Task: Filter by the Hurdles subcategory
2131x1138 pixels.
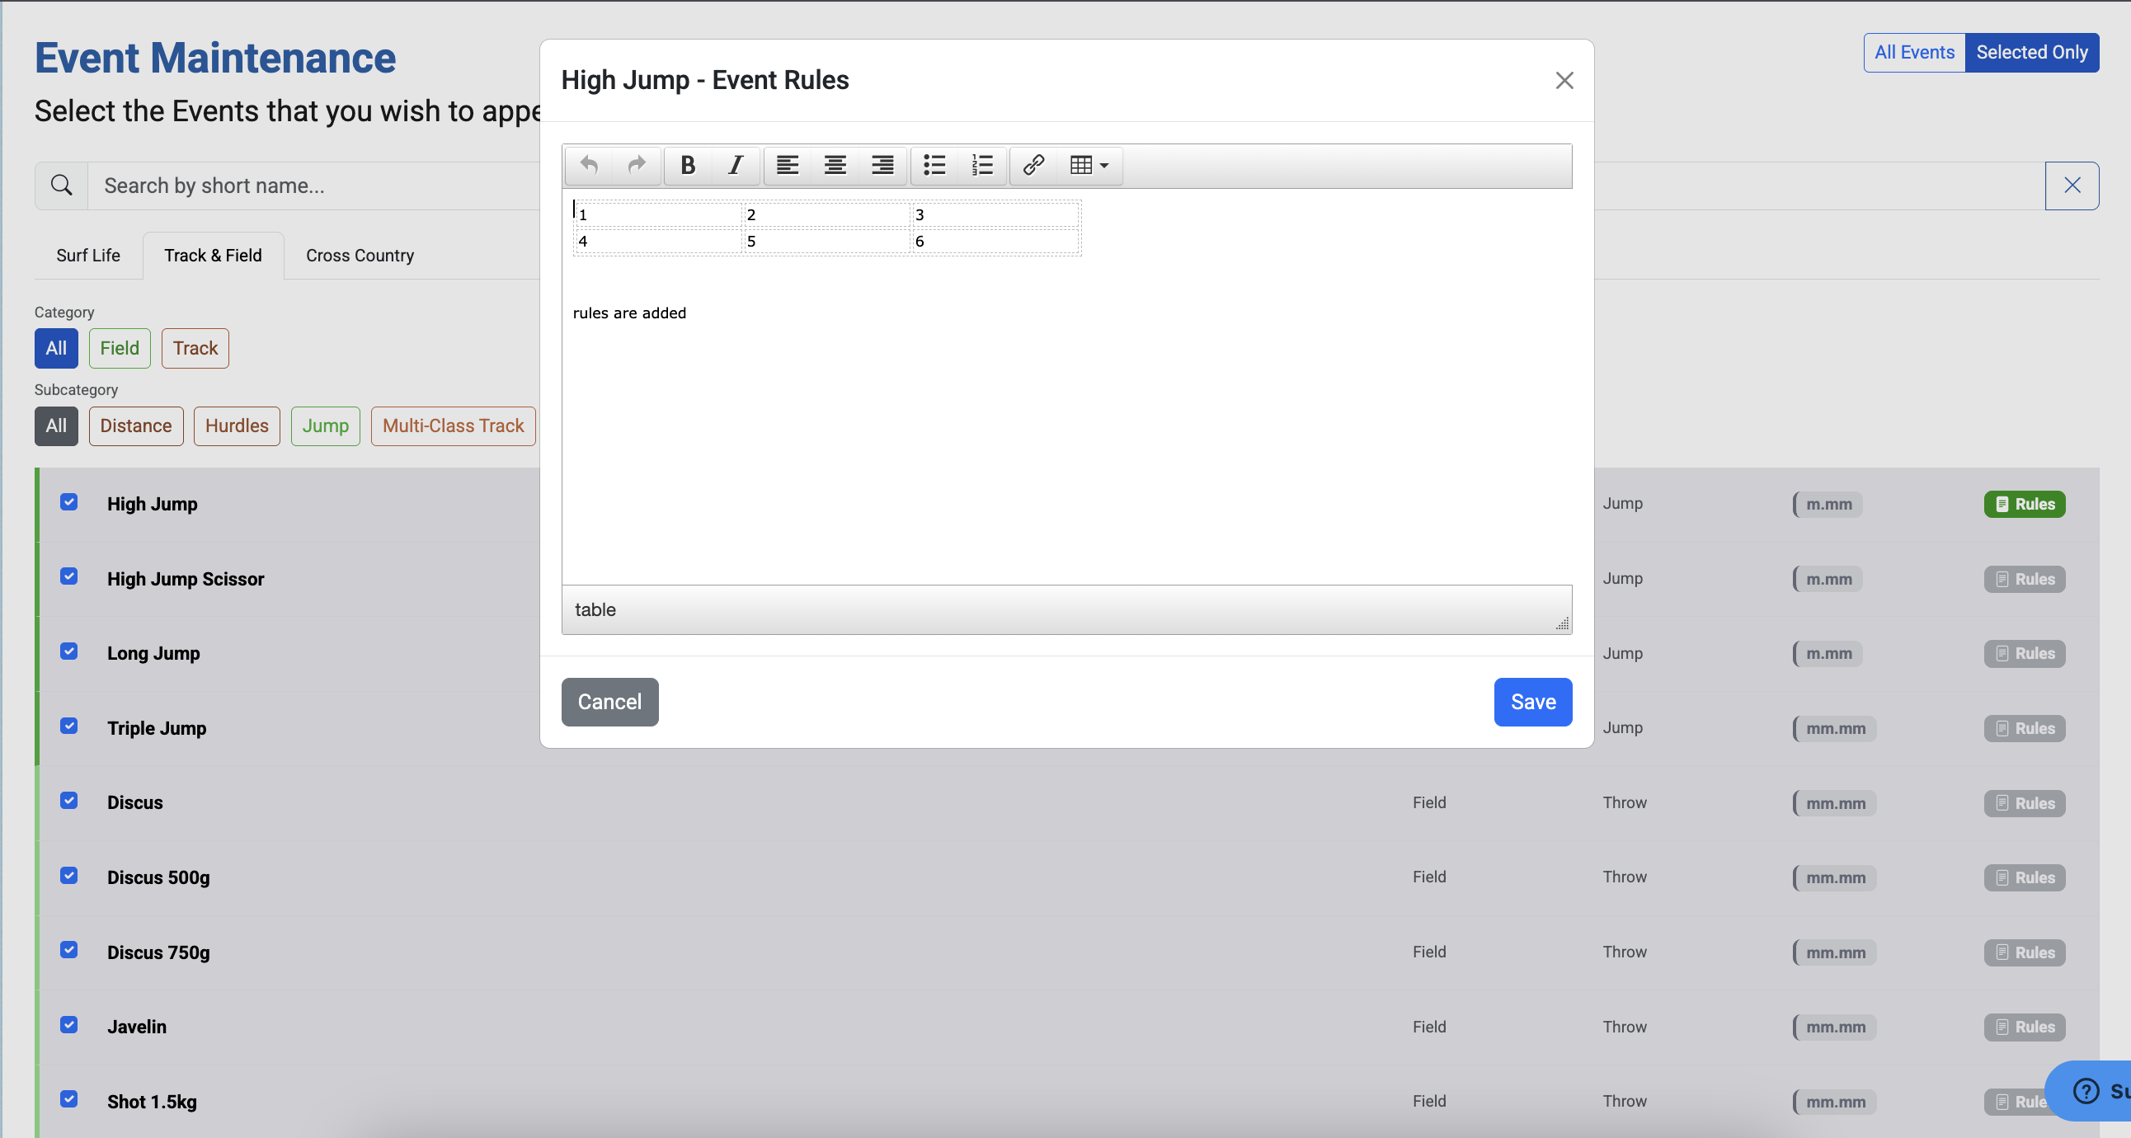Action: pos(237,426)
